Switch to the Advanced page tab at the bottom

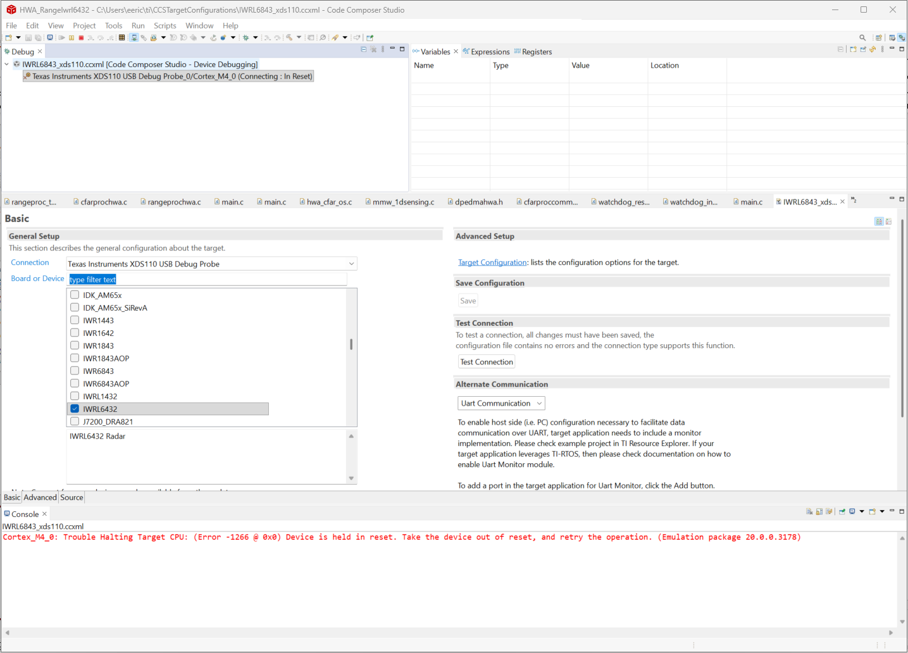pyautogui.click(x=40, y=497)
